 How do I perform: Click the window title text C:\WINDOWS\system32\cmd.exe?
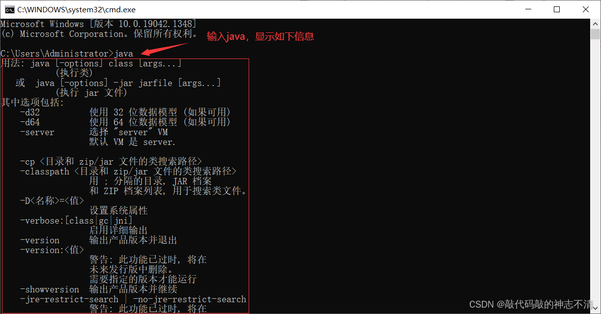click(x=76, y=9)
